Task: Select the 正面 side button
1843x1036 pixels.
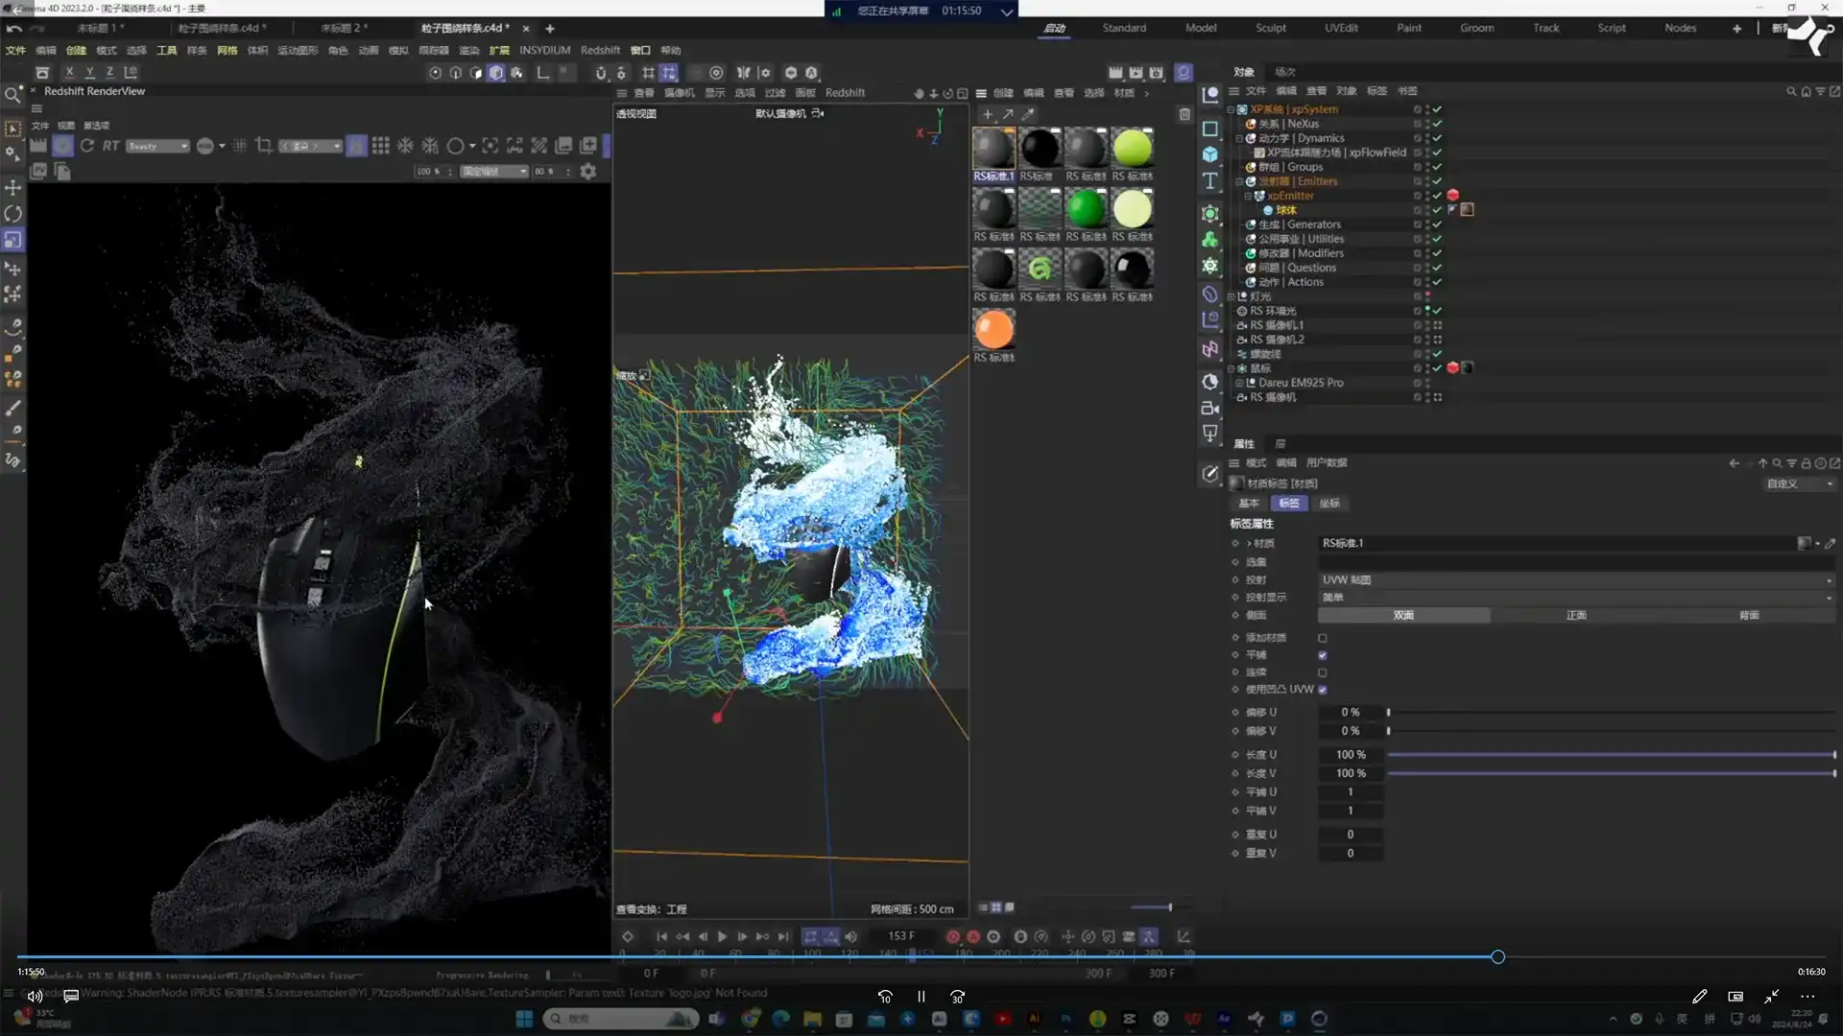Action: [x=1576, y=615]
